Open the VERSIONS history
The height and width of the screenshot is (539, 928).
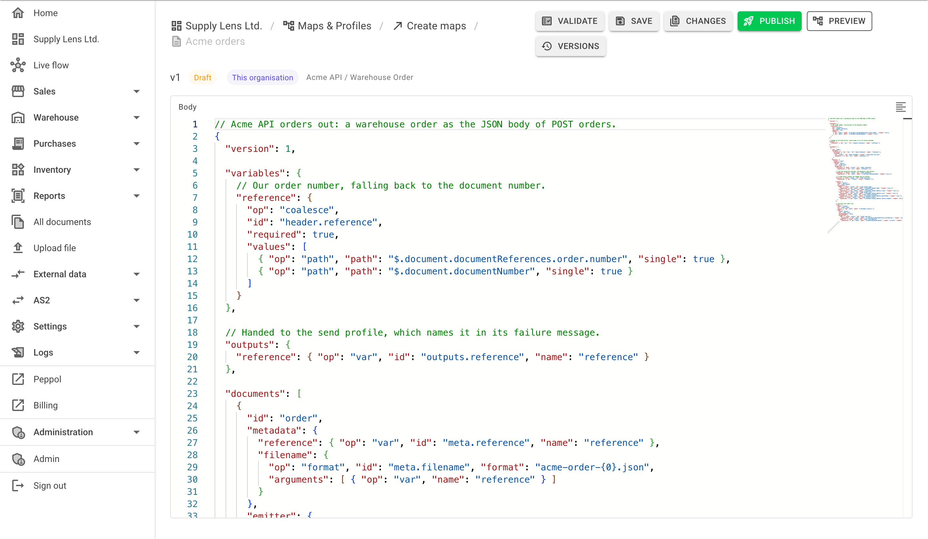tap(571, 46)
